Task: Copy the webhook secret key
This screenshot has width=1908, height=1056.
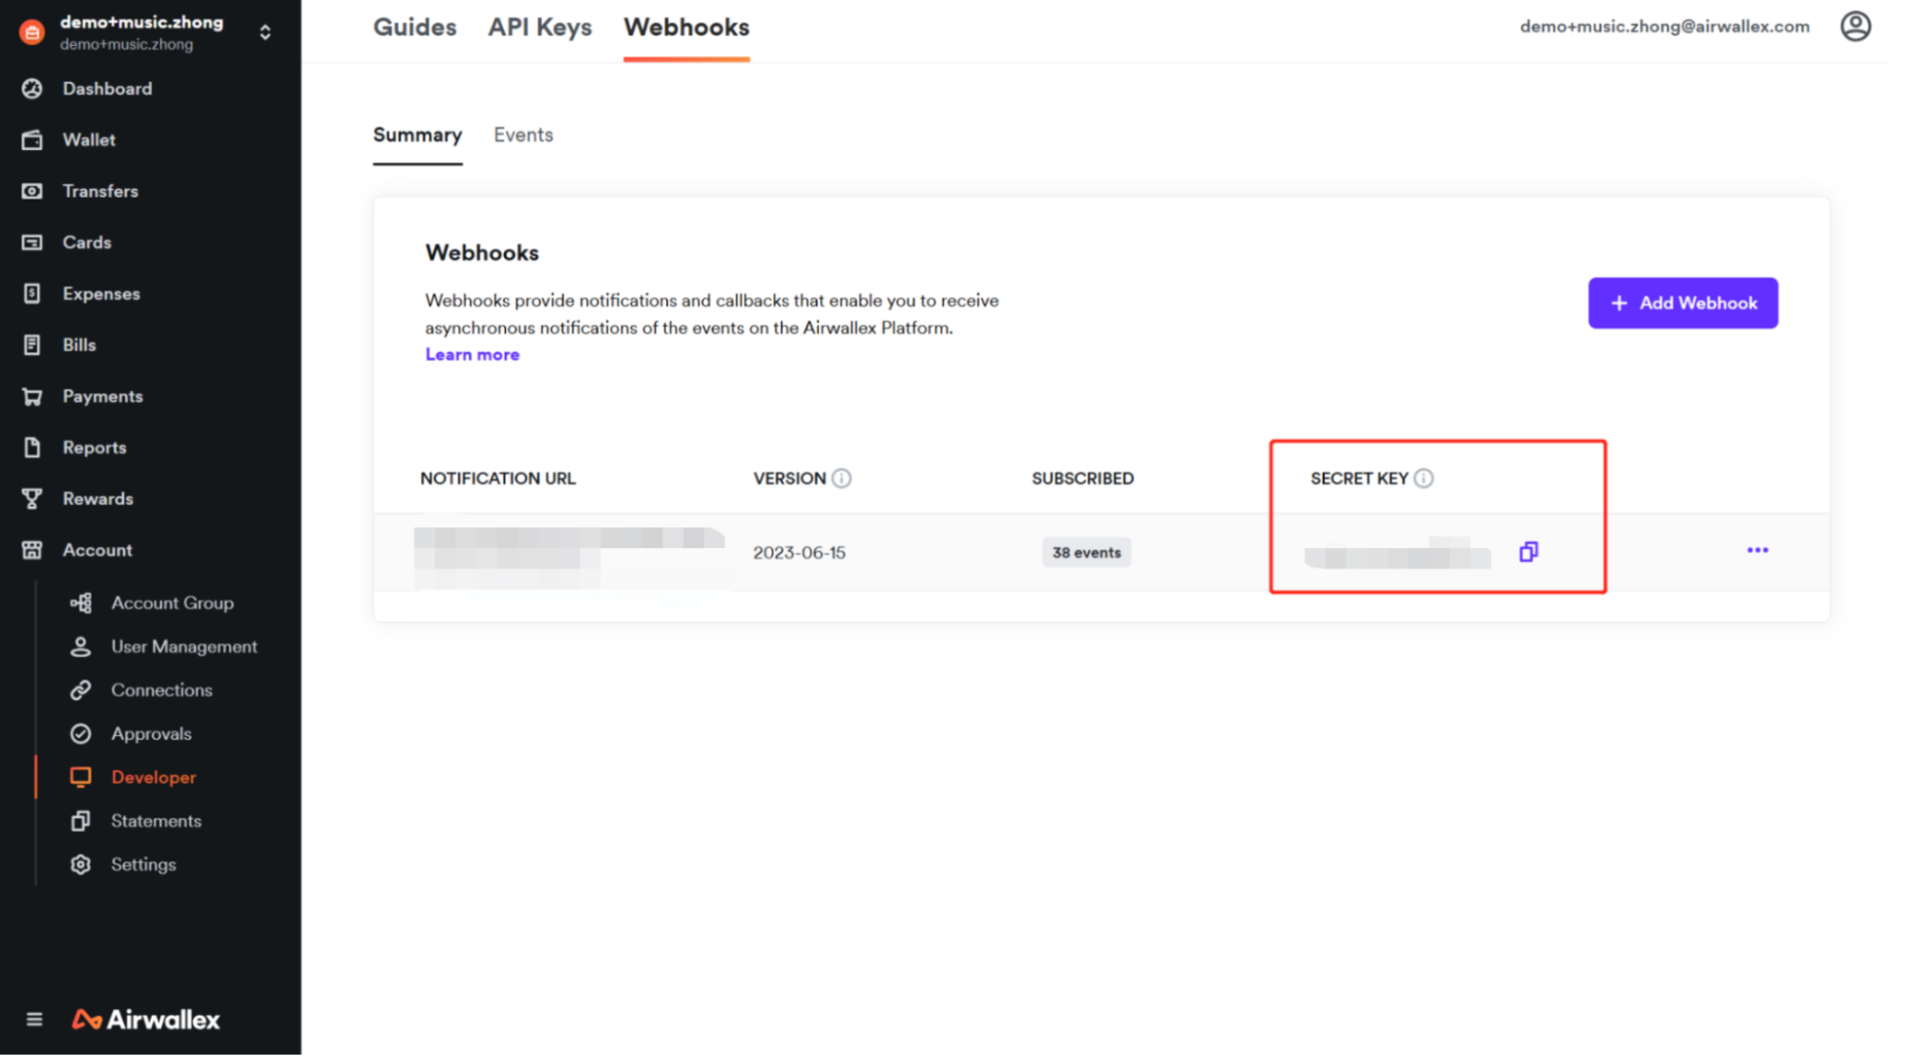Action: [1528, 552]
